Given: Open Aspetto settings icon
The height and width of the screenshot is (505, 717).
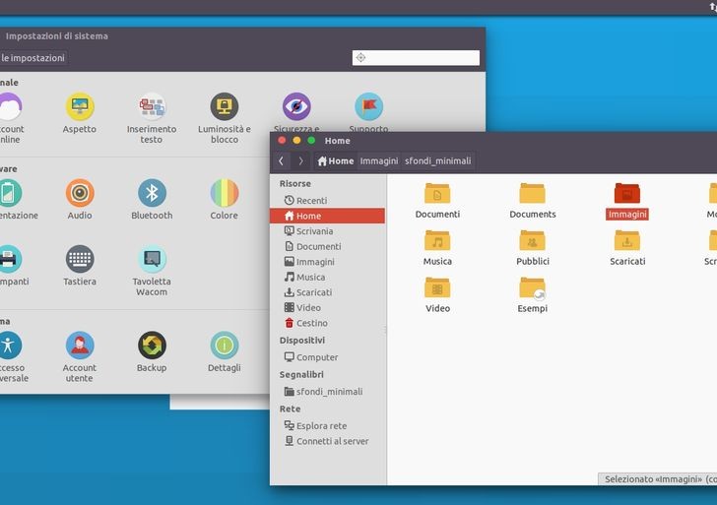Looking at the screenshot, I should [x=80, y=106].
